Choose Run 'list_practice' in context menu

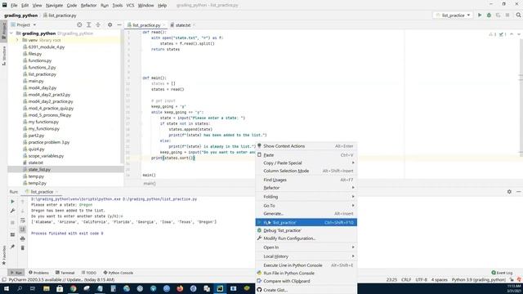point(306,222)
